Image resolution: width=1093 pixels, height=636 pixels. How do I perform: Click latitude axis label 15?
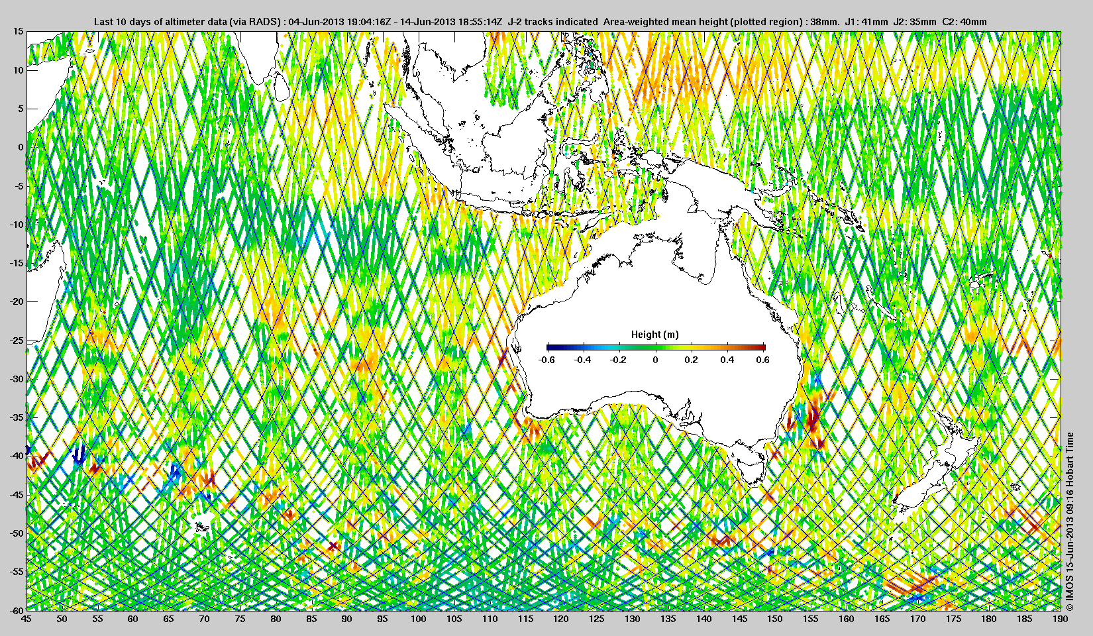(x=19, y=31)
